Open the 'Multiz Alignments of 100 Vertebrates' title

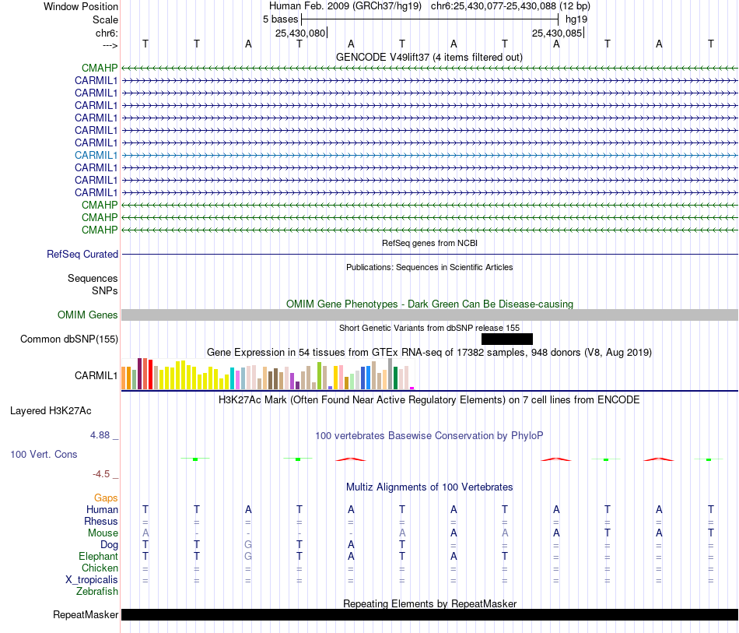(x=429, y=487)
